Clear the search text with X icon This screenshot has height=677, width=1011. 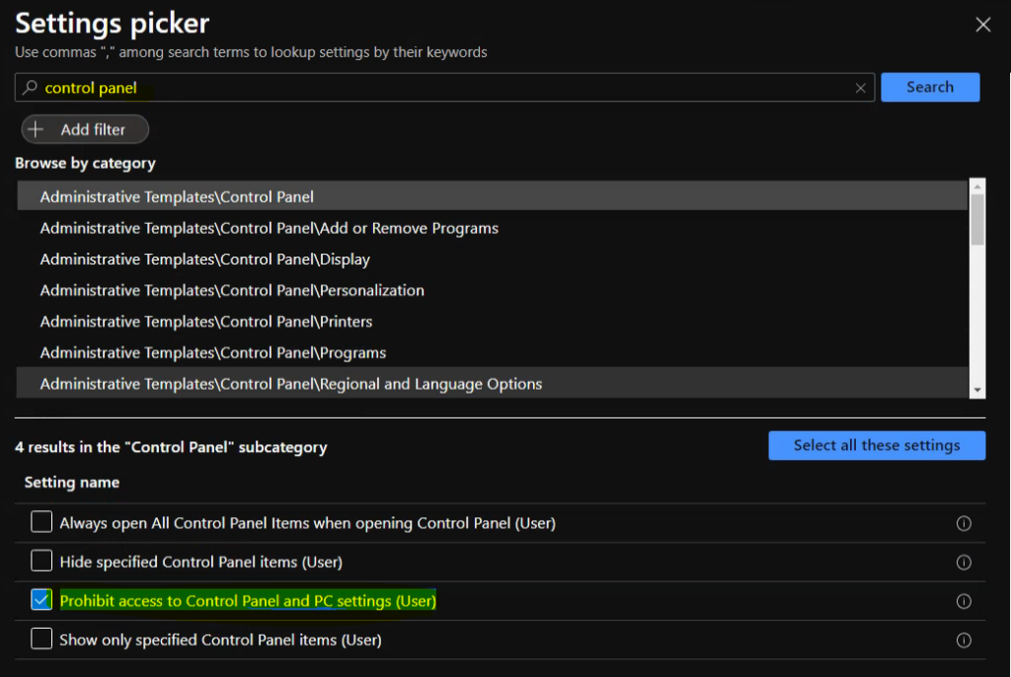click(x=861, y=88)
